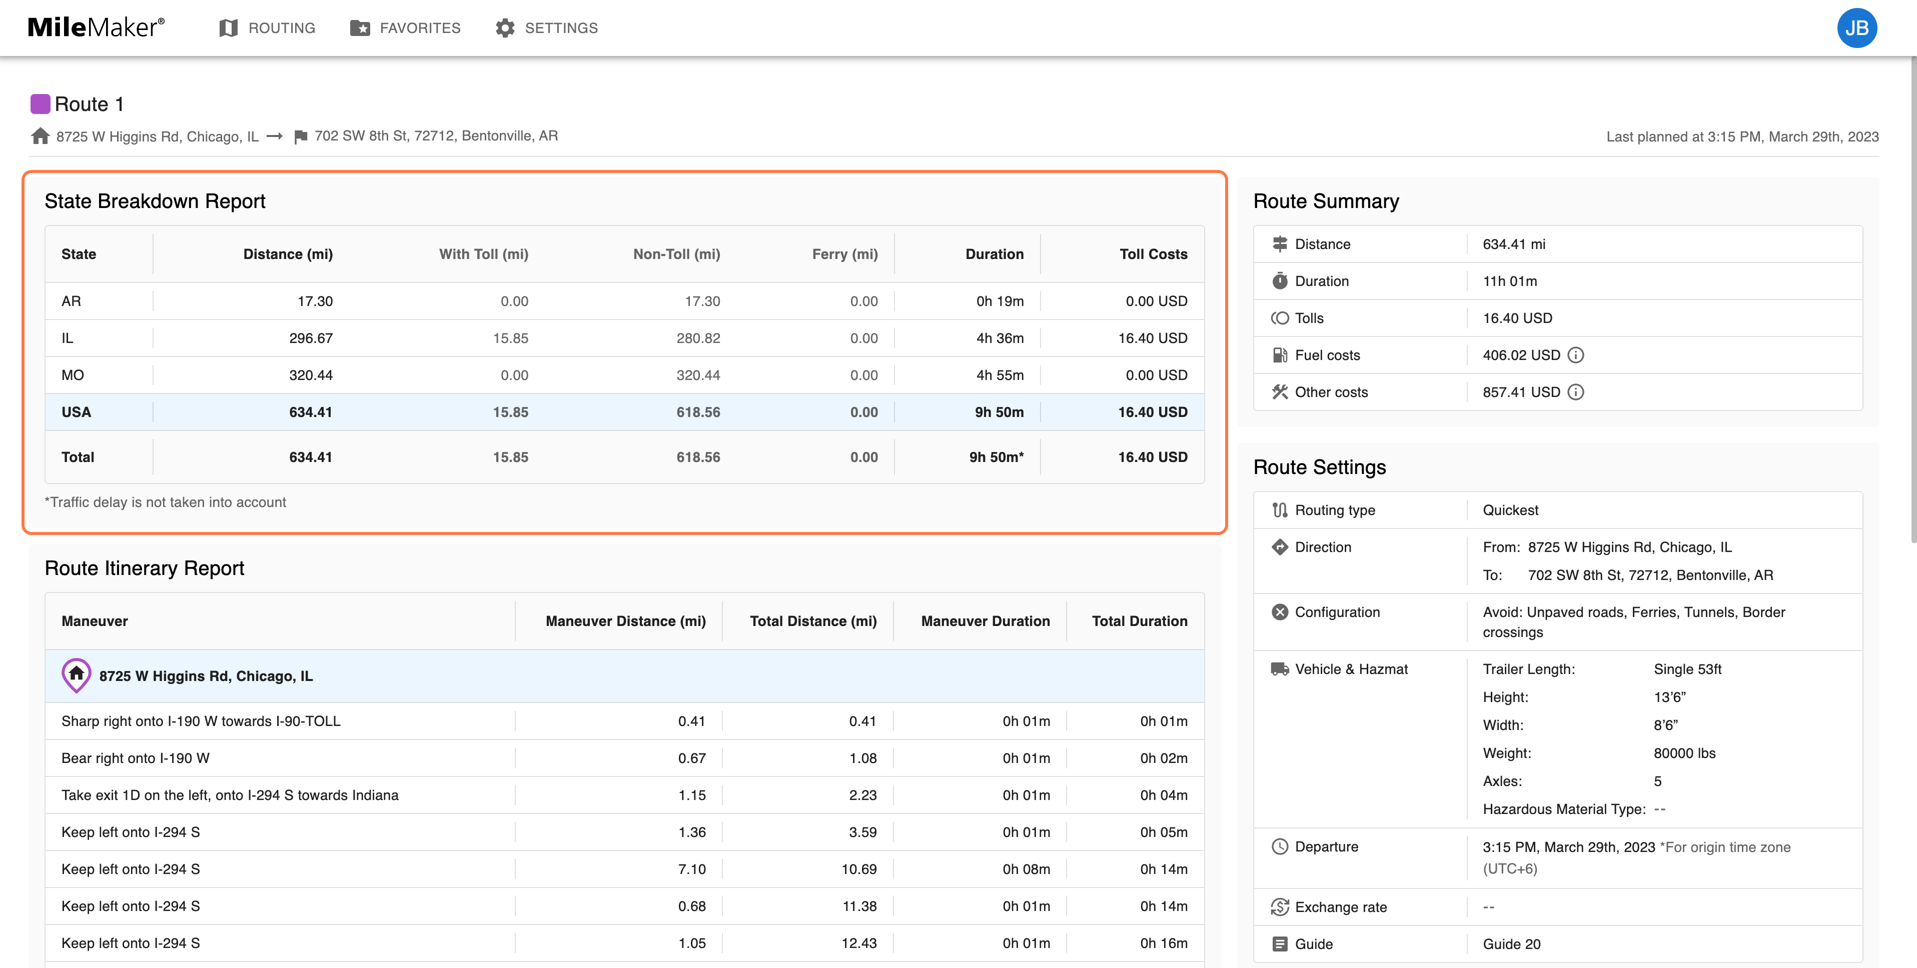Select the IL state row label
1917x968 pixels.
(68, 338)
